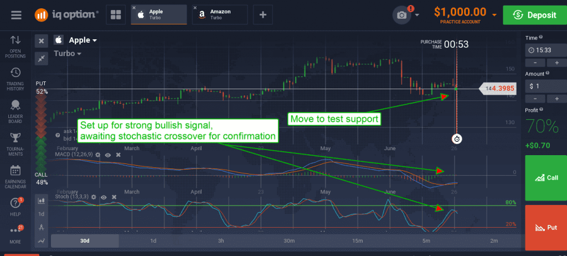The height and width of the screenshot is (256, 567).
Task: Open the Tournaments trophy icon
Action: pyautogui.click(x=15, y=144)
